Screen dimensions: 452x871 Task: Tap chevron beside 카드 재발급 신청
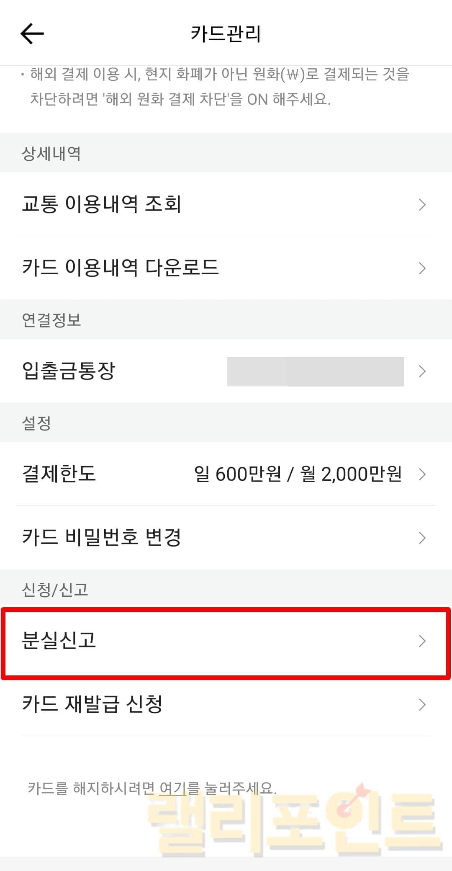click(422, 705)
